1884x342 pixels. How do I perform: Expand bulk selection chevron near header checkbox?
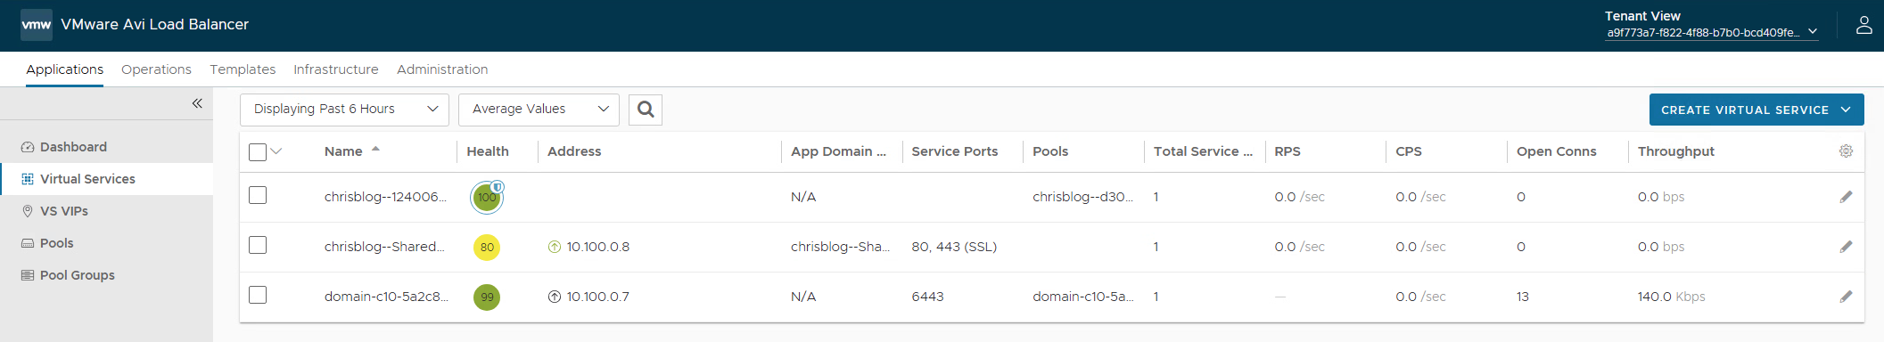[276, 151]
